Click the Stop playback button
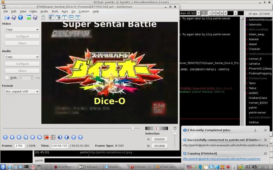273x170 pixels. pyautogui.click(x=12, y=137)
